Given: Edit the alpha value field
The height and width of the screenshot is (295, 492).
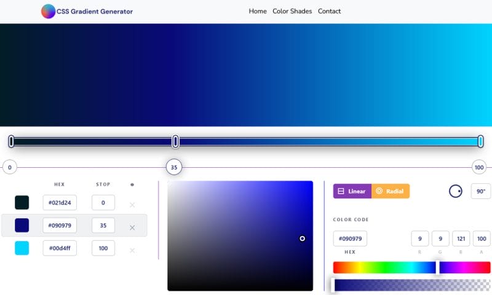Looking at the screenshot, I should [482, 238].
